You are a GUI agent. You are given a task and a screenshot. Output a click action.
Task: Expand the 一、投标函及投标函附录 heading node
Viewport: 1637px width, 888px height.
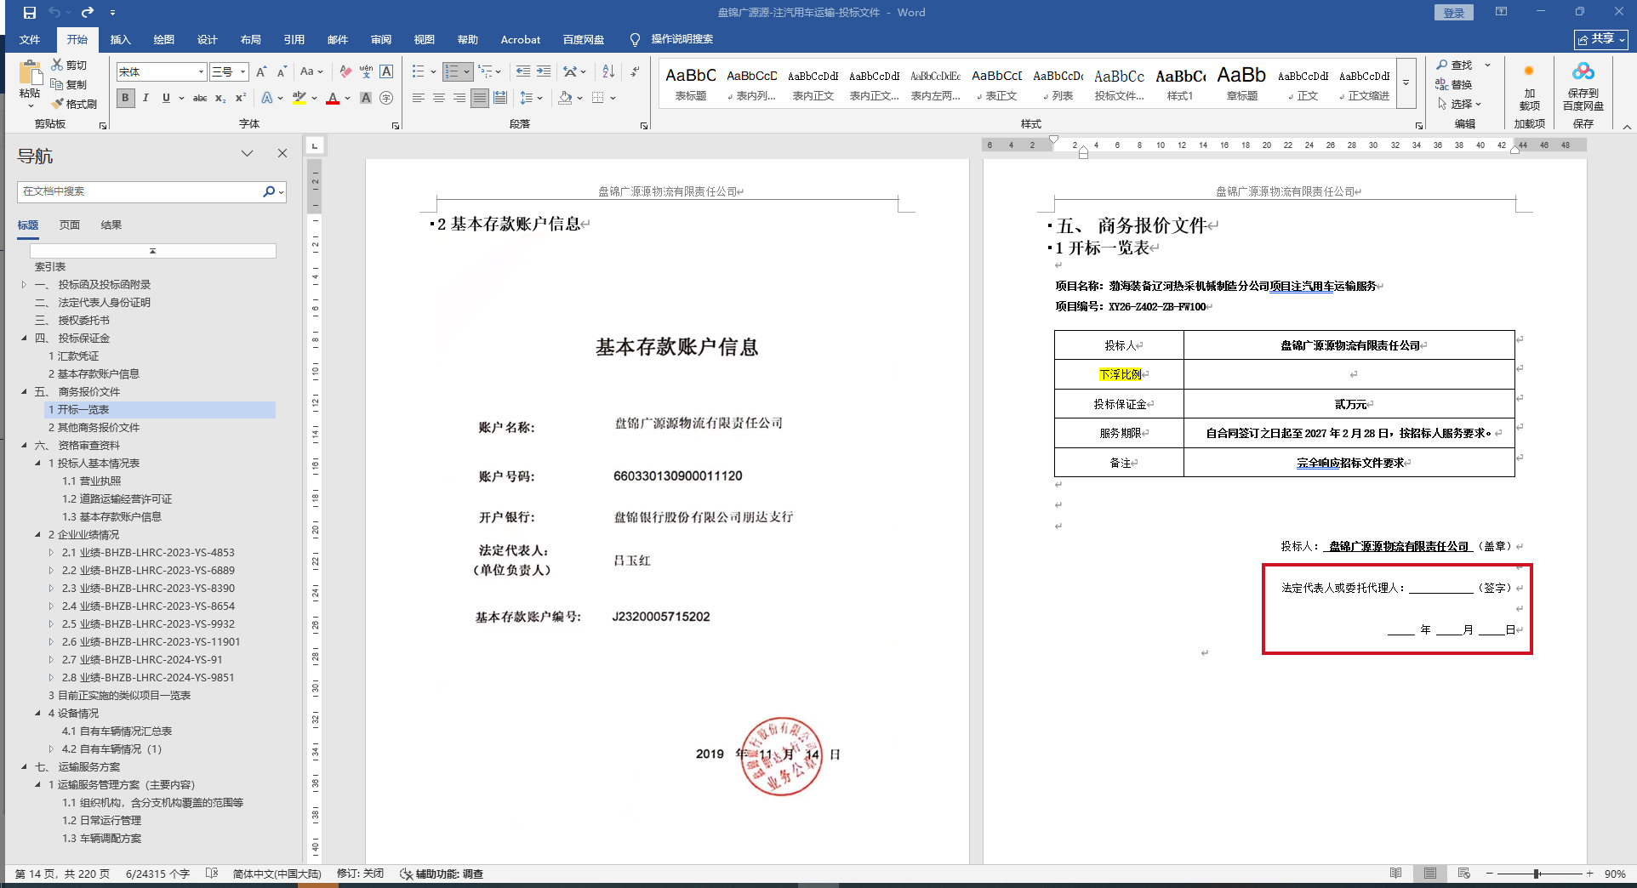(x=24, y=285)
